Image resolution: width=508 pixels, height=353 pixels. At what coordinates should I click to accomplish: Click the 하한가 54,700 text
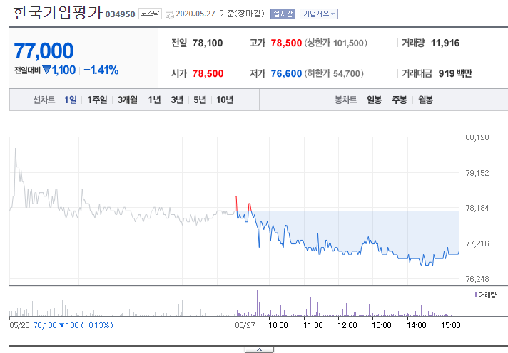tap(334, 74)
